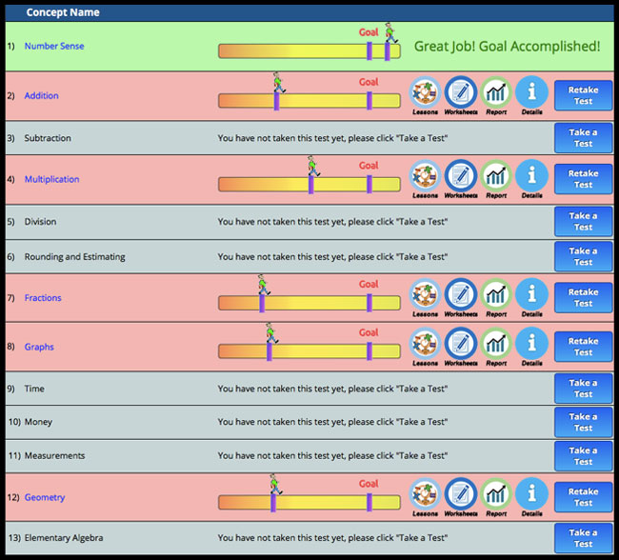The height and width of the screenshot is (560, 619).
Task: View the Report icon for Geometry
Action: pos(496,494)
